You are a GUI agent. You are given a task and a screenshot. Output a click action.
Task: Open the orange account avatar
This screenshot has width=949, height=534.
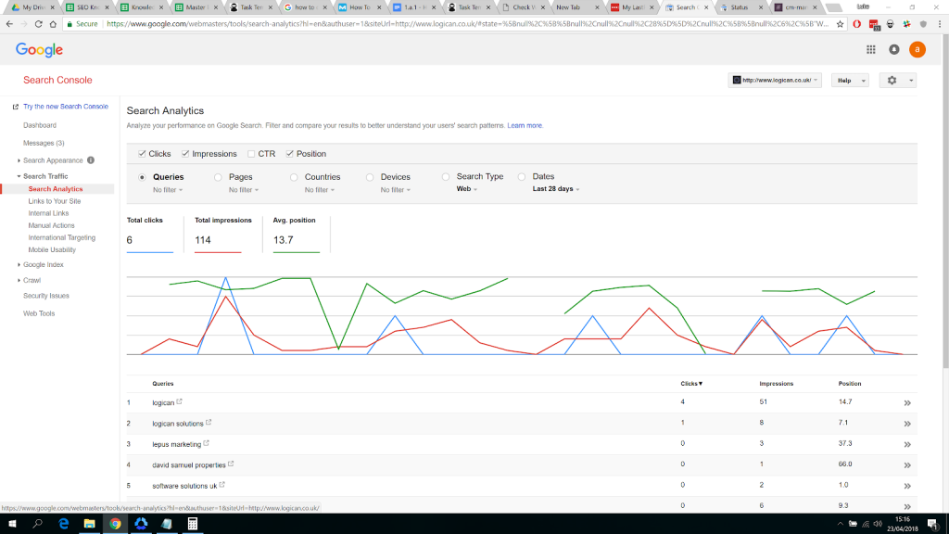click(917, 50)
